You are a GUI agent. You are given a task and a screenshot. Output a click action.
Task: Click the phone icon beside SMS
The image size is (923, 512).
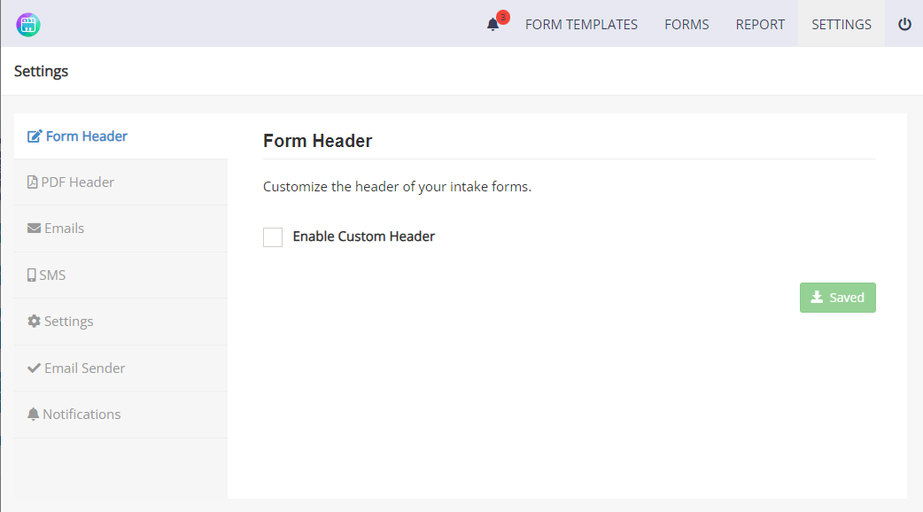[x=32, y=275]
